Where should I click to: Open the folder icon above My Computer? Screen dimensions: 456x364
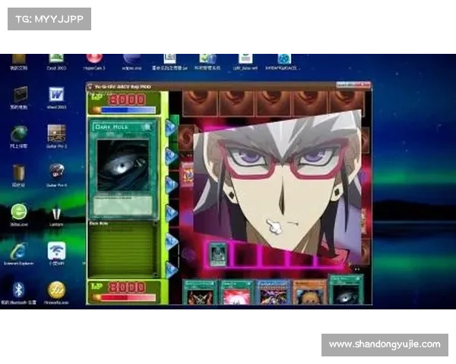[18, 62]
